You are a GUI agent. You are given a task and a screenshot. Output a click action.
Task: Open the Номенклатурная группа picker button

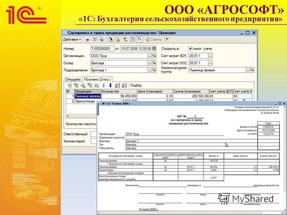point(248,70)
